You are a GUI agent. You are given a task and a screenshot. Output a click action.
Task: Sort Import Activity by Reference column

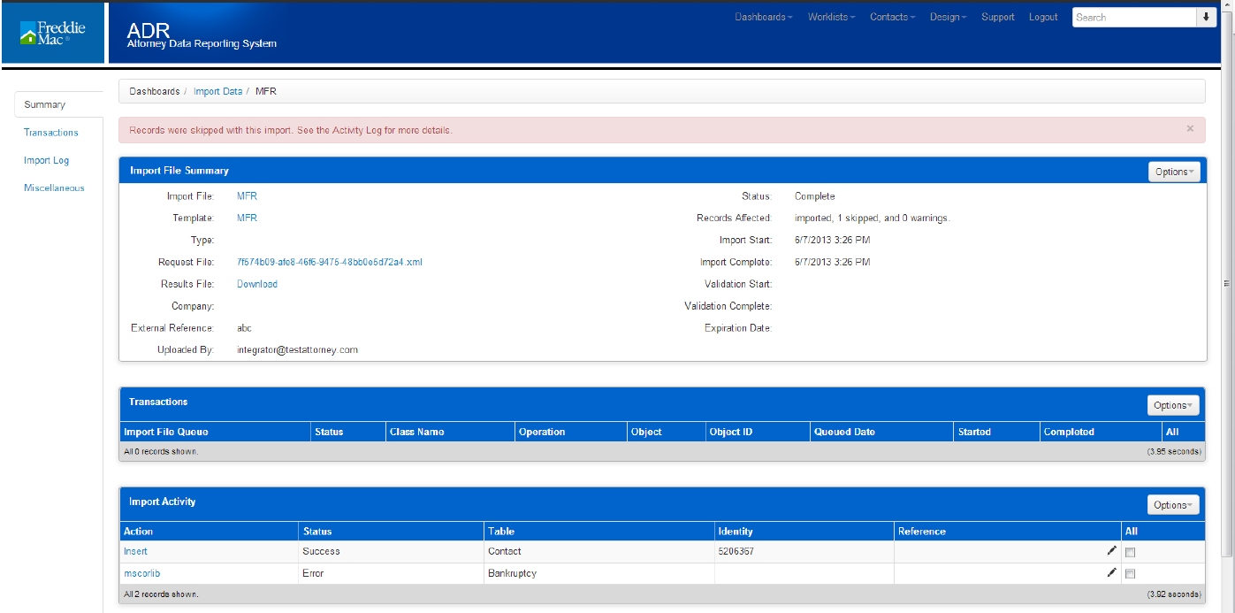(x=922, y=532)
